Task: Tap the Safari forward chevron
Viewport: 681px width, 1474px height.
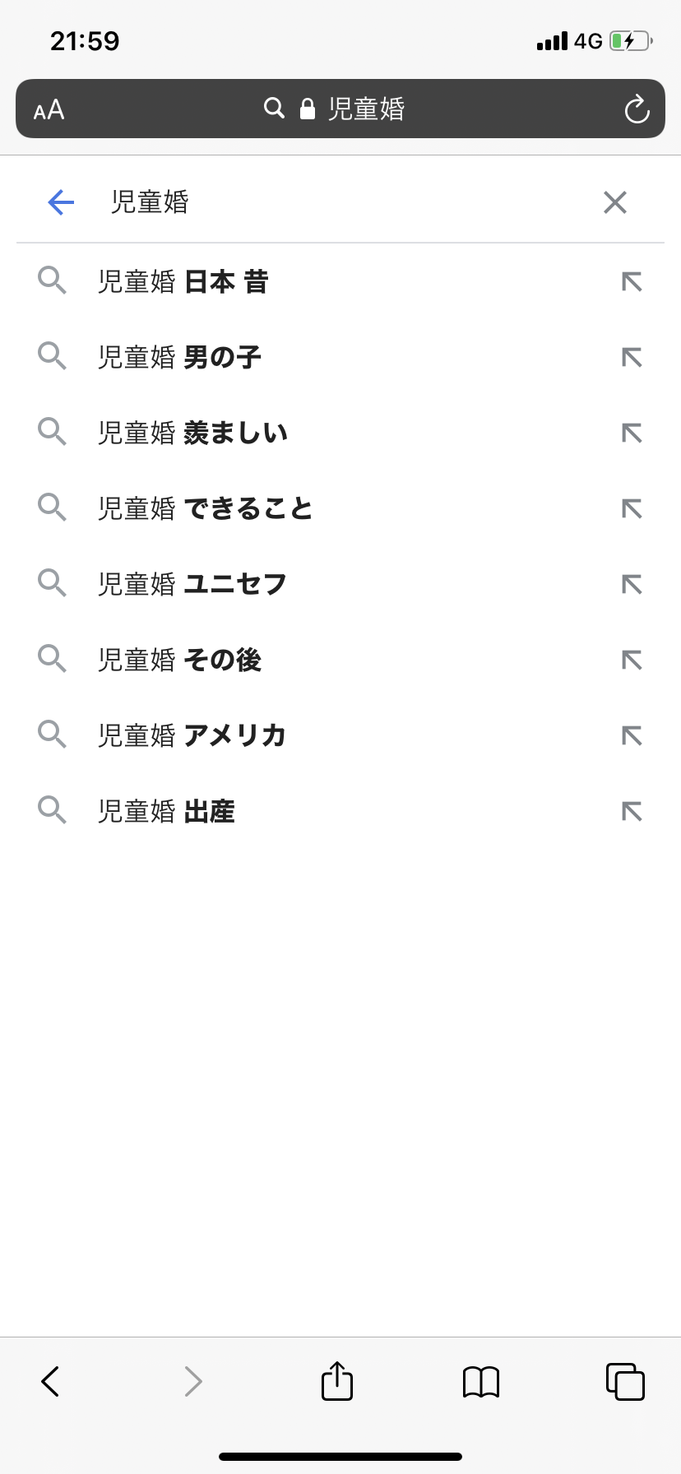Action: pyautogui.click(x=193, y=1381)
